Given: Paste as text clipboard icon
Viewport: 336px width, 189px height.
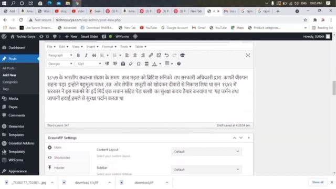Looking at the screenshot, I should 123,64.
